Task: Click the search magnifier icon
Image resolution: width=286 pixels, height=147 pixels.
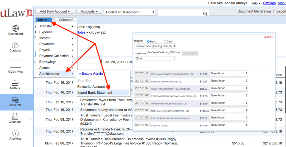Action: tap(205, 14)
